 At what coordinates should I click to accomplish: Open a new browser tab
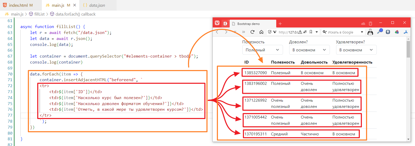pos(280,24)
